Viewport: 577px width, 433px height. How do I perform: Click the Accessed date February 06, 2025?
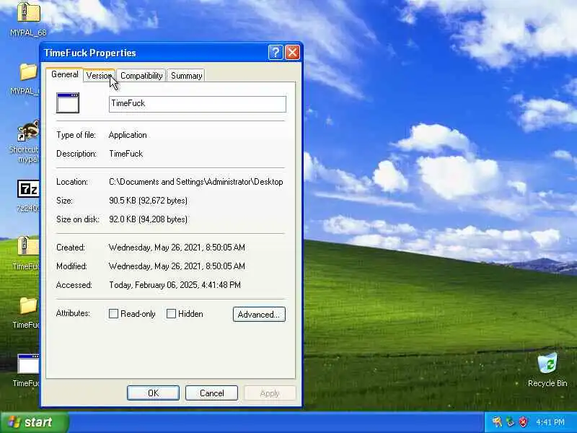point(175,285)
